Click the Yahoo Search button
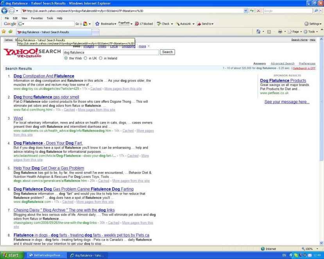The width and height of the screenshot is (324, 259). [167, 52]
